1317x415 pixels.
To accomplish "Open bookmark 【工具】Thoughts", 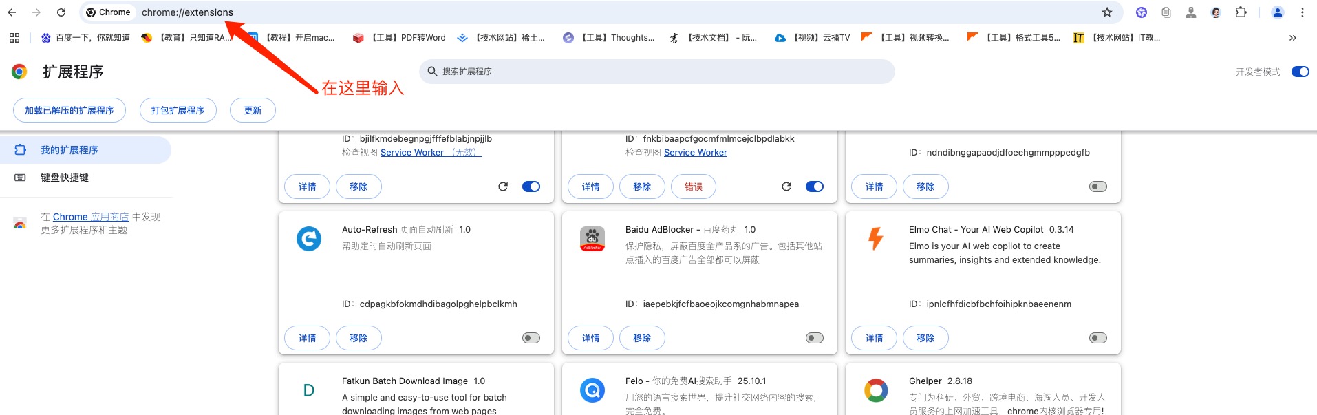I will point(609,38).
